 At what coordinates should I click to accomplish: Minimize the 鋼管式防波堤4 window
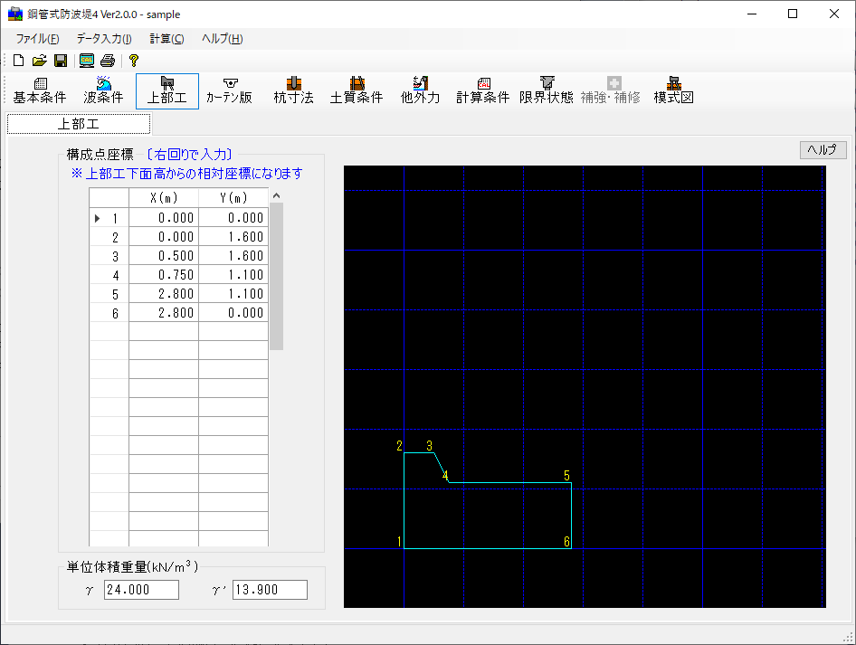(752, 14)
